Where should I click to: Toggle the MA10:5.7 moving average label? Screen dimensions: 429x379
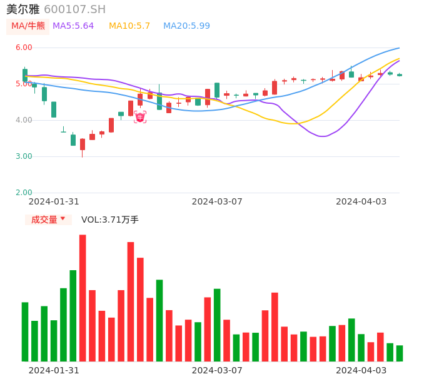point(129,26)
